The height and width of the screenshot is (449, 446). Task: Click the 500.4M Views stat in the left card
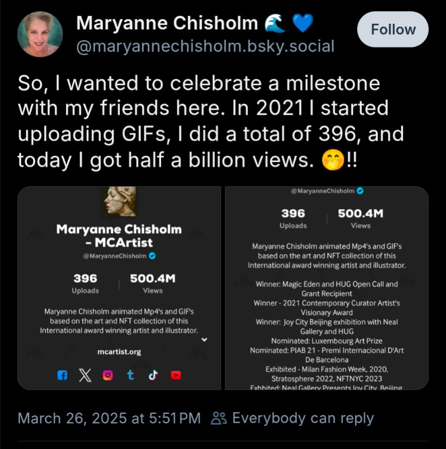tap(152, 284)
